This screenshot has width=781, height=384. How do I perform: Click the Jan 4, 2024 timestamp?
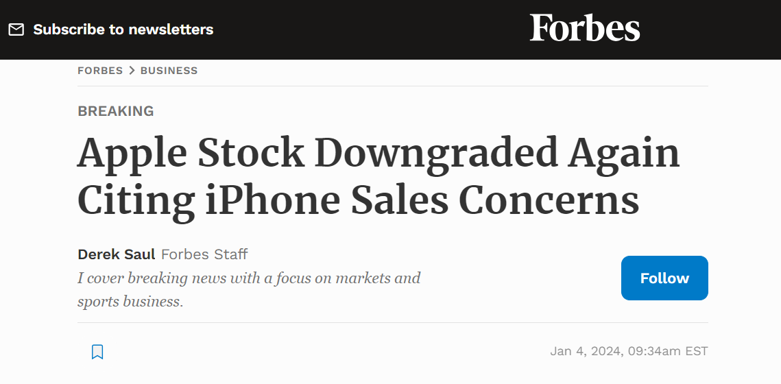[629, 351]
